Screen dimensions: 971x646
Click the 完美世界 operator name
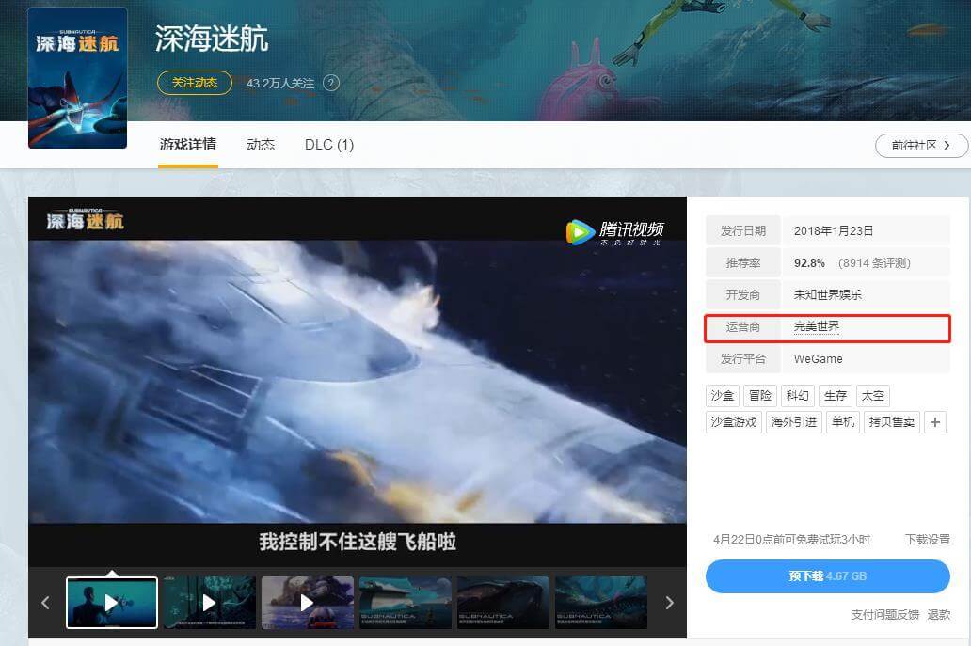816,327
